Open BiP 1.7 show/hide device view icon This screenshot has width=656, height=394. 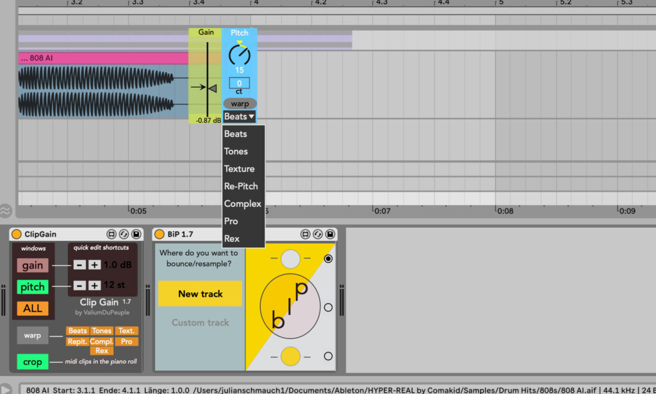306,234
